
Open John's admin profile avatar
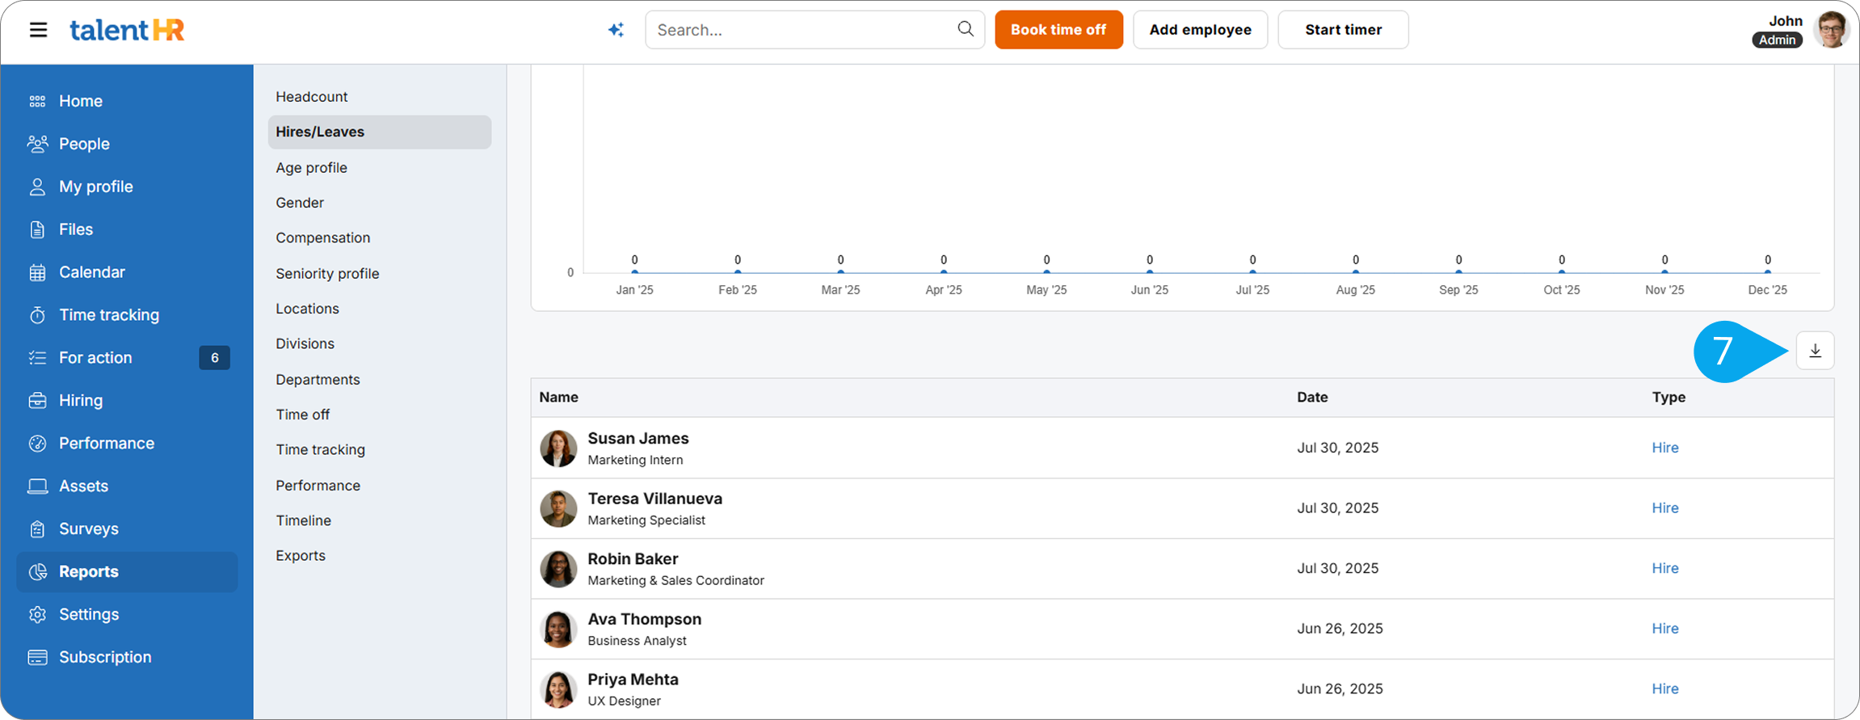pyautogui.click(x=1830, y=30)
